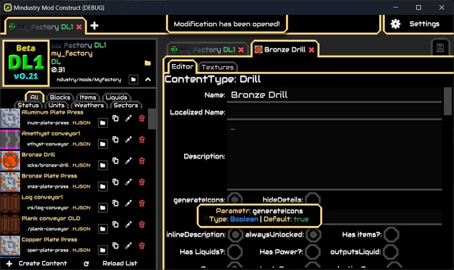Image resolution: width=454 pixels, height=270 pixels.
Task: Toggle the generateIcons option
Action: point(235,200)
